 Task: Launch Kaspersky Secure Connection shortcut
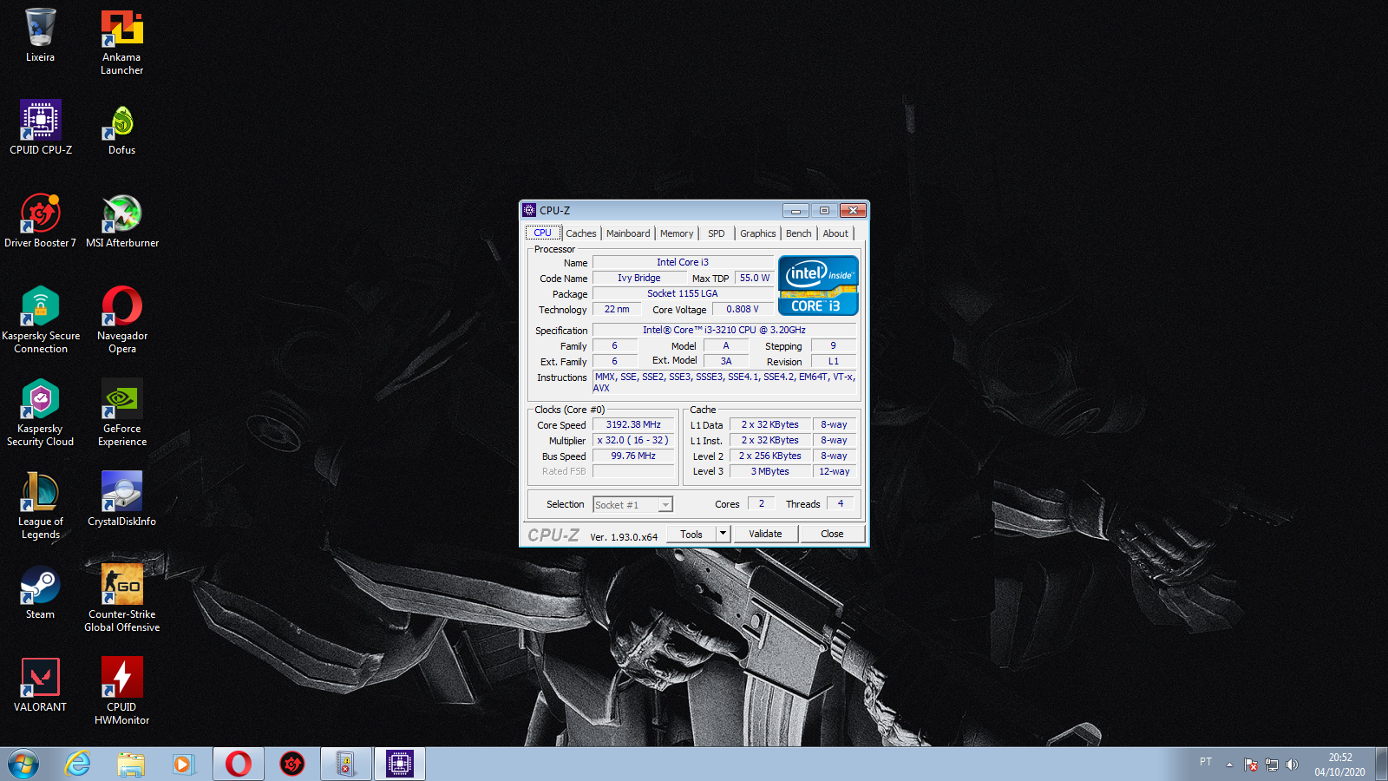coord(41,319)
